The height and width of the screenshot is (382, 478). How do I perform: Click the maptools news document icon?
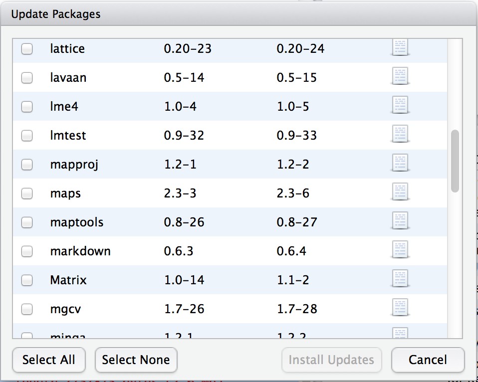(x=400, y=221)
